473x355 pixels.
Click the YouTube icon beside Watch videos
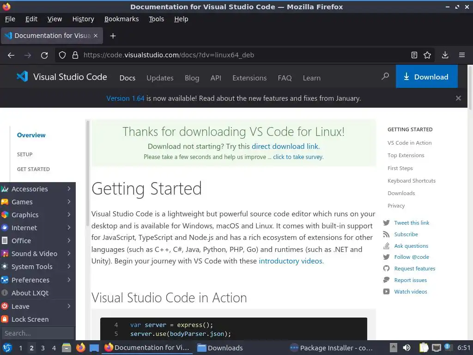[x=387, y=292]
